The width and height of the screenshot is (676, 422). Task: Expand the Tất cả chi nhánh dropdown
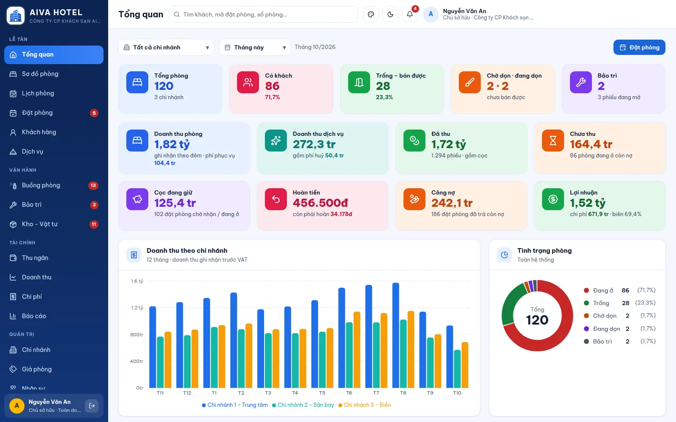[166, 47]
